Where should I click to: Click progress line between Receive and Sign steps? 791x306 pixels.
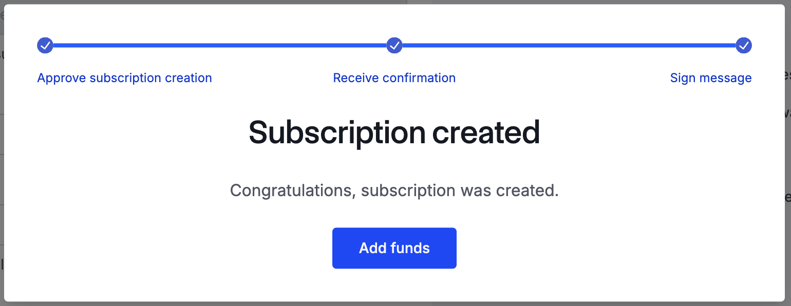(x=569, y=45)
